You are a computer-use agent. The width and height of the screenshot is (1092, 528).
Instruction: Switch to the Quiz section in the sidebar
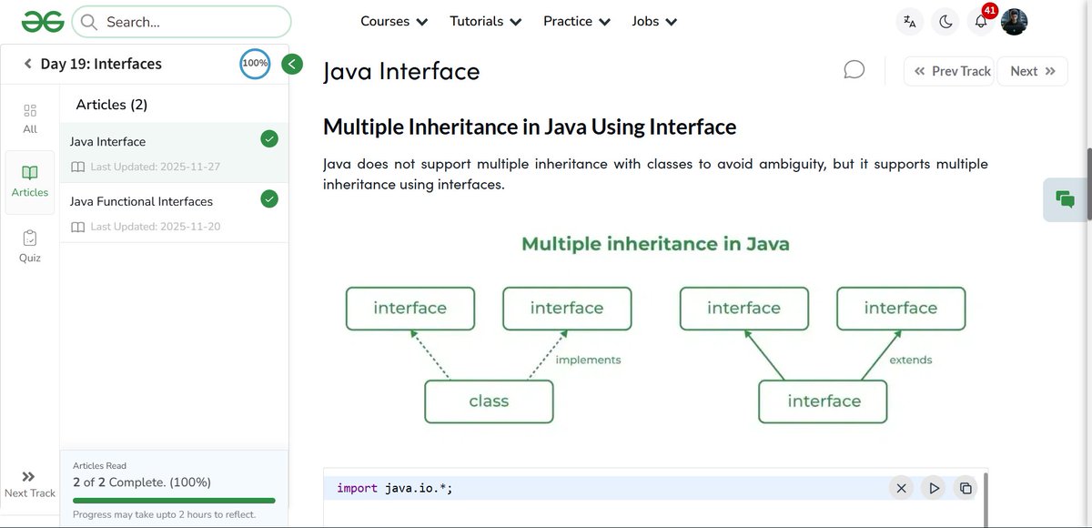(30, 245)
